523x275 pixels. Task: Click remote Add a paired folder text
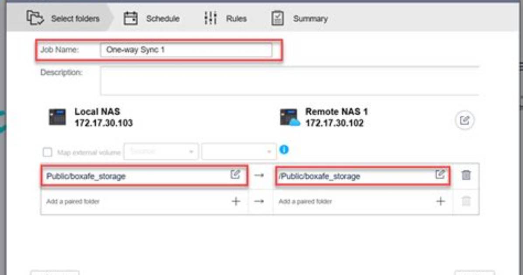click(x=305, y=201)
